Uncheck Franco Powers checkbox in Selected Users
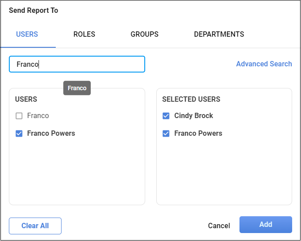The image size is (301, 241). 166,134
